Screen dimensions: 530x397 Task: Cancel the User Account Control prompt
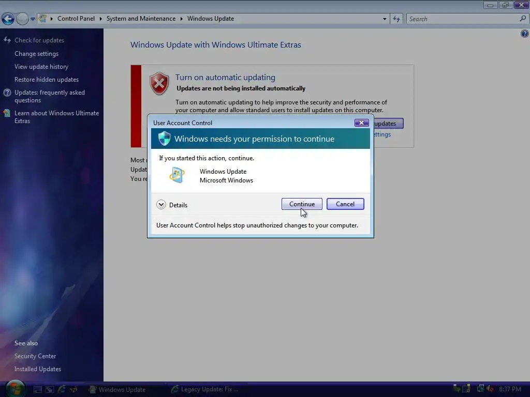(345, 204)
